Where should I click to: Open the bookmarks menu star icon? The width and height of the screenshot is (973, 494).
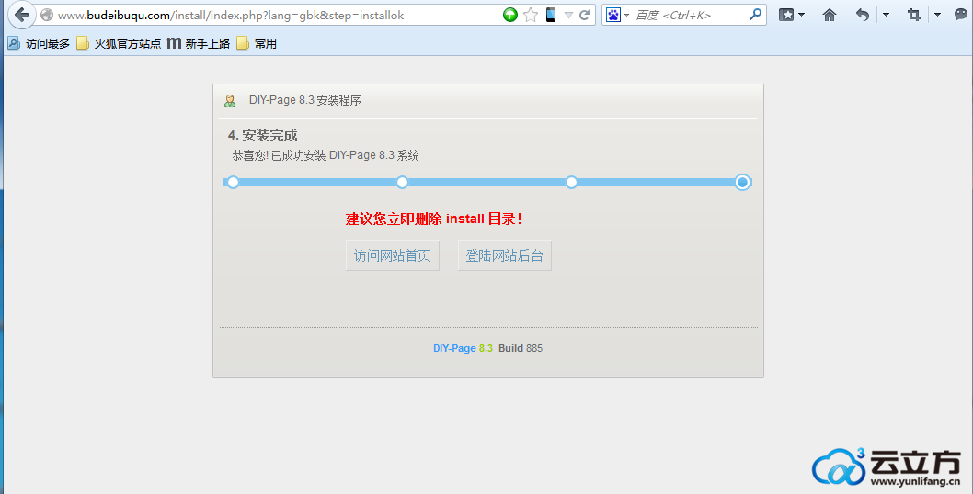click(x=786, y=15)
